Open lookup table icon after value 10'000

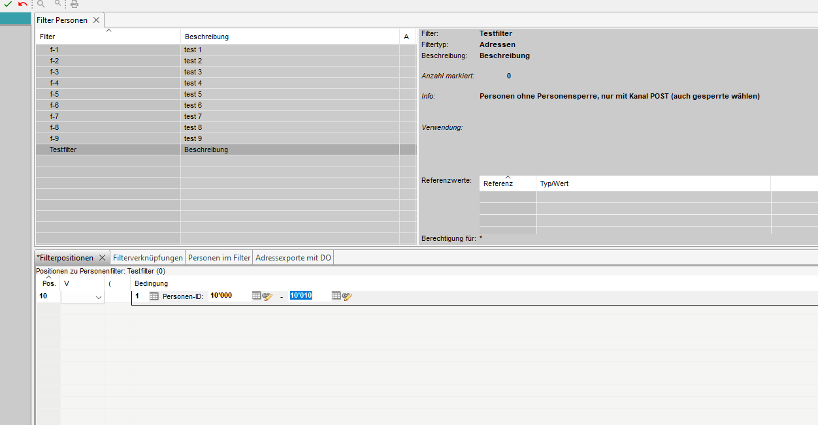click(x=257, y=296)
